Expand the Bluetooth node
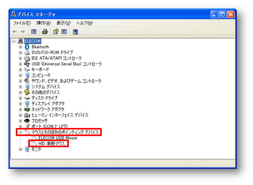This screenshot has height=185, width=253. (x=21, y=47)
